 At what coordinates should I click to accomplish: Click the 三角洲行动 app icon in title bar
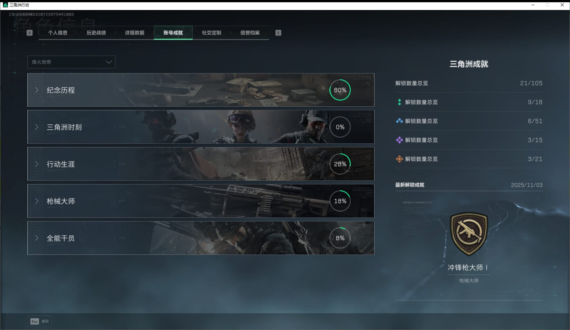(5, 5)
